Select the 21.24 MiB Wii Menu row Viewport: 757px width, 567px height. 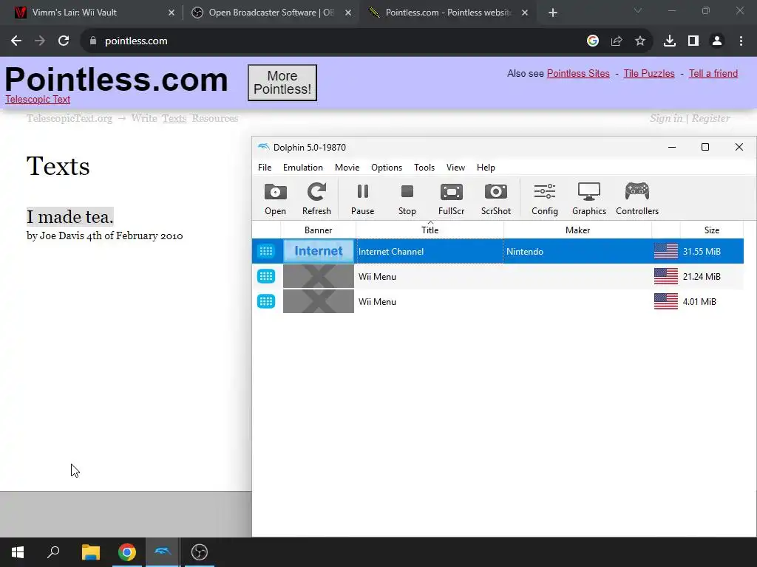coord(498,276)
